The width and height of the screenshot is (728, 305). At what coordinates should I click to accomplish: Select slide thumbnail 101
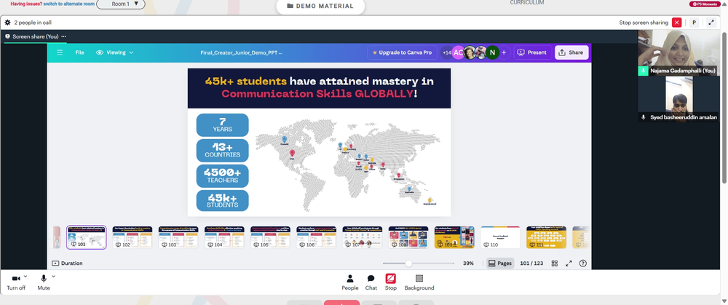tap(87, 237)
